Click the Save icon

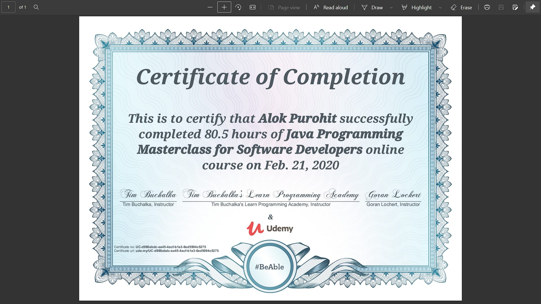click(x=501, y=7)
